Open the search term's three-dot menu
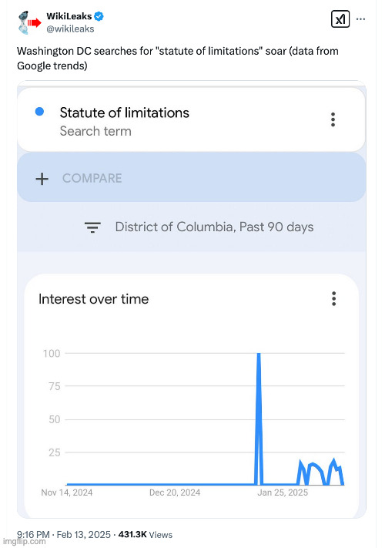The width and height of the screenshot is (385, 548). coord(333,119)
